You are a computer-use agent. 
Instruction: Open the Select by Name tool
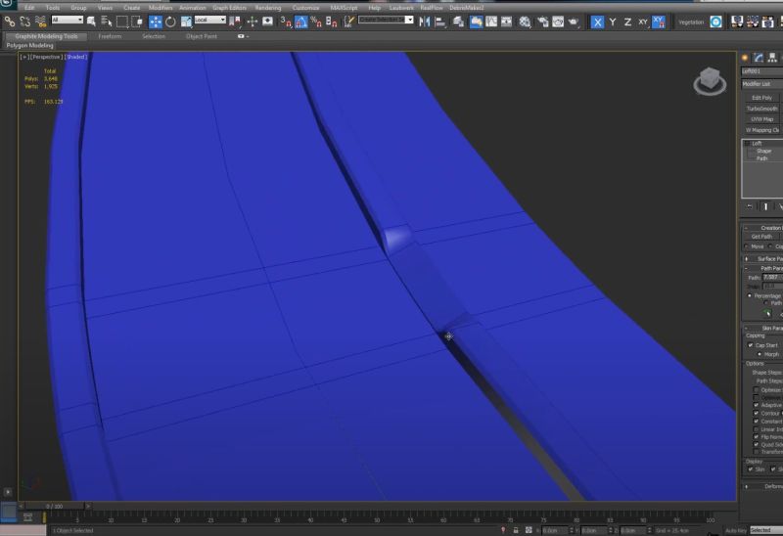click(x=107, y=22)
